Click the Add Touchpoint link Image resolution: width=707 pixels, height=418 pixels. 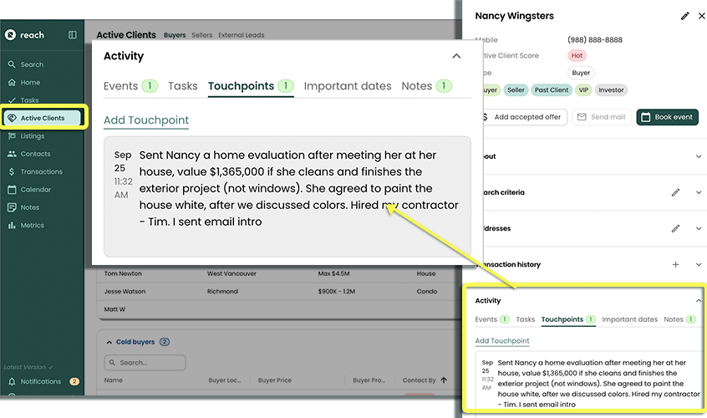pos(146,120)
